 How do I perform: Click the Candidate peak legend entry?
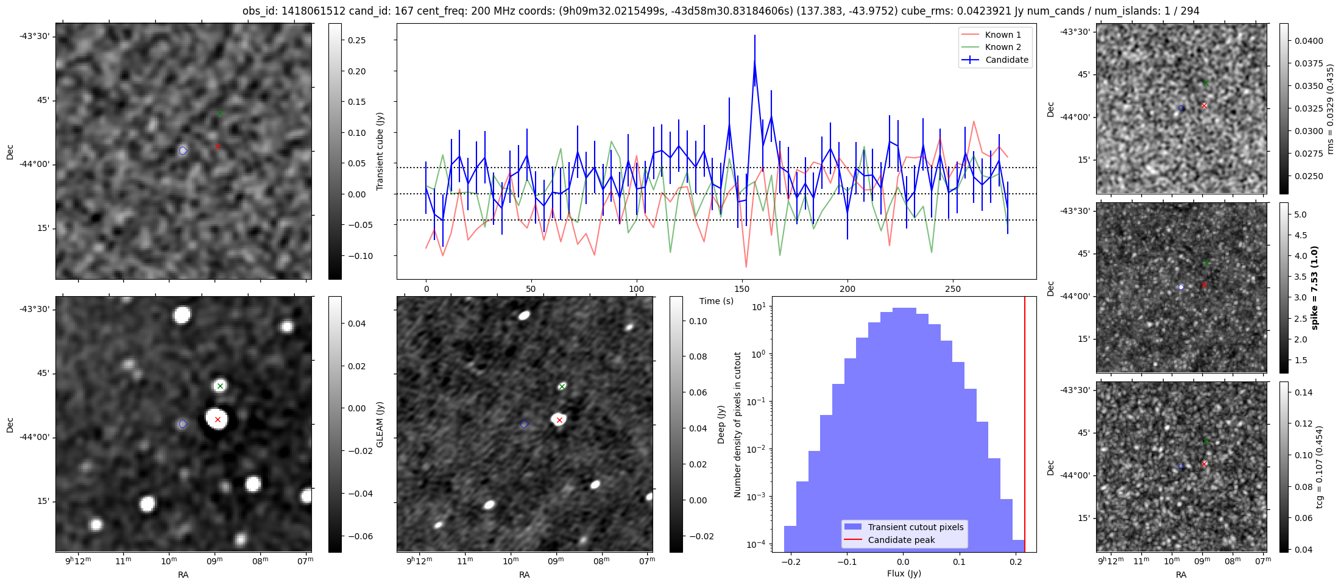[x=901, y=540]
